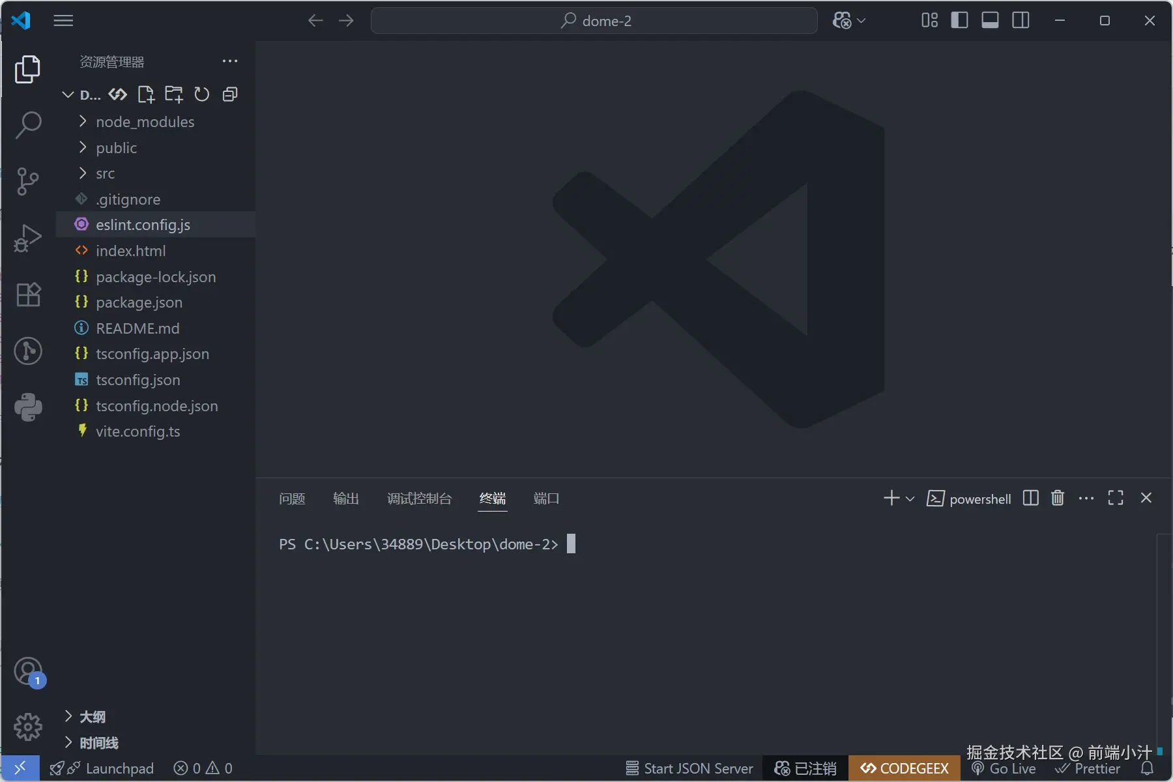Collapse all folders in the explorer
Screen dimensions: 1173x782
pyautogui.click(x=229, y=94)
